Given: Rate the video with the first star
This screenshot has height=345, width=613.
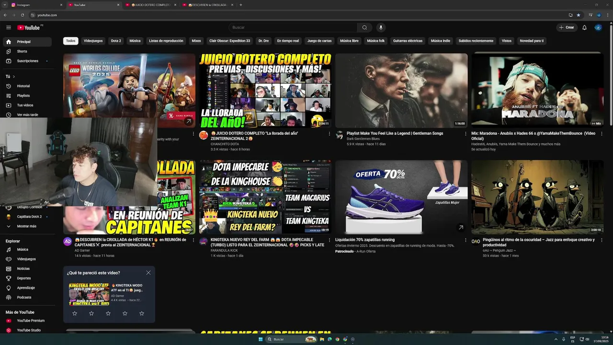Looking at the screenshot, I should (75, 313).
